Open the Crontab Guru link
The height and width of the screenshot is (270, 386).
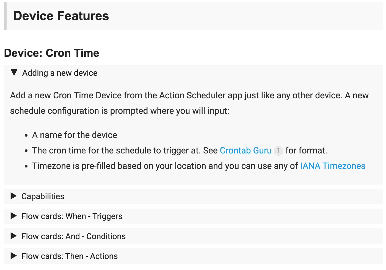[x=246, y=150]
